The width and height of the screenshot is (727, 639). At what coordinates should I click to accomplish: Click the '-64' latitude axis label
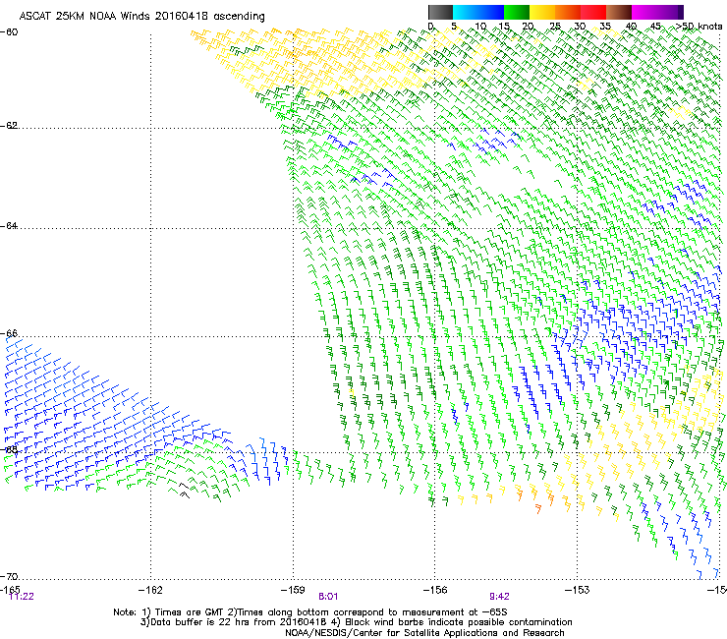[9, 226]
